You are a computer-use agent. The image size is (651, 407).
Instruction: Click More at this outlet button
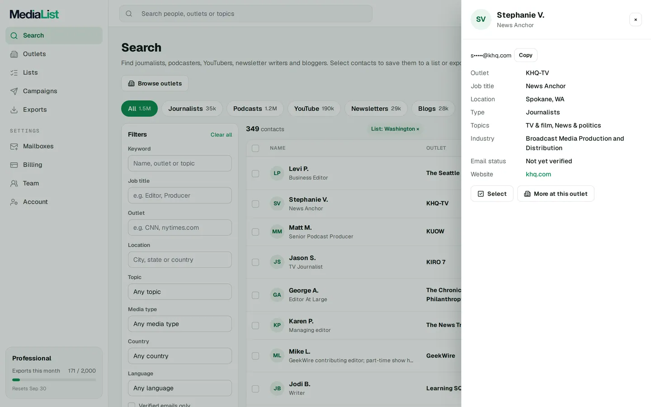pyautogui.click(x=556, y=194)
